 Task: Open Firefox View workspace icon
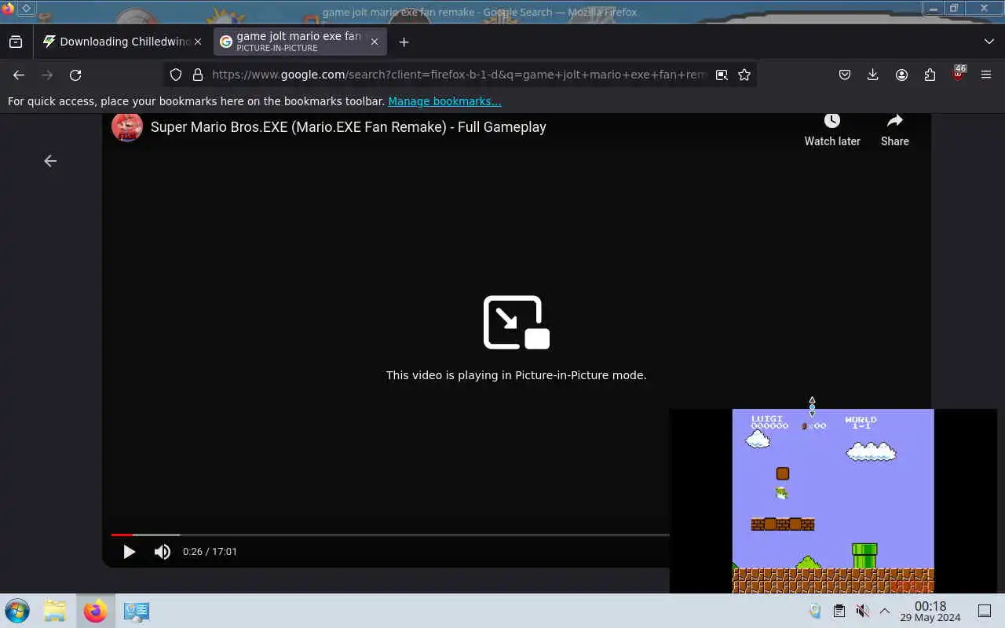pyautogui.click(x=16, y=42)
